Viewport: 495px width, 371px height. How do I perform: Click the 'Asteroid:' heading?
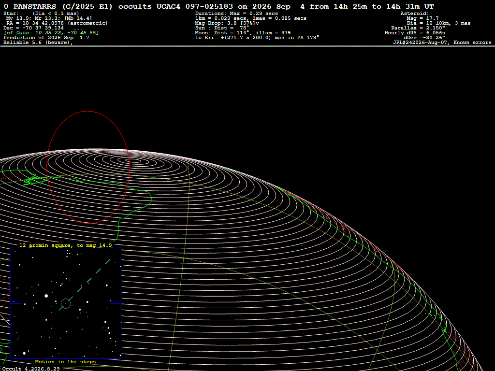point(414,14)
